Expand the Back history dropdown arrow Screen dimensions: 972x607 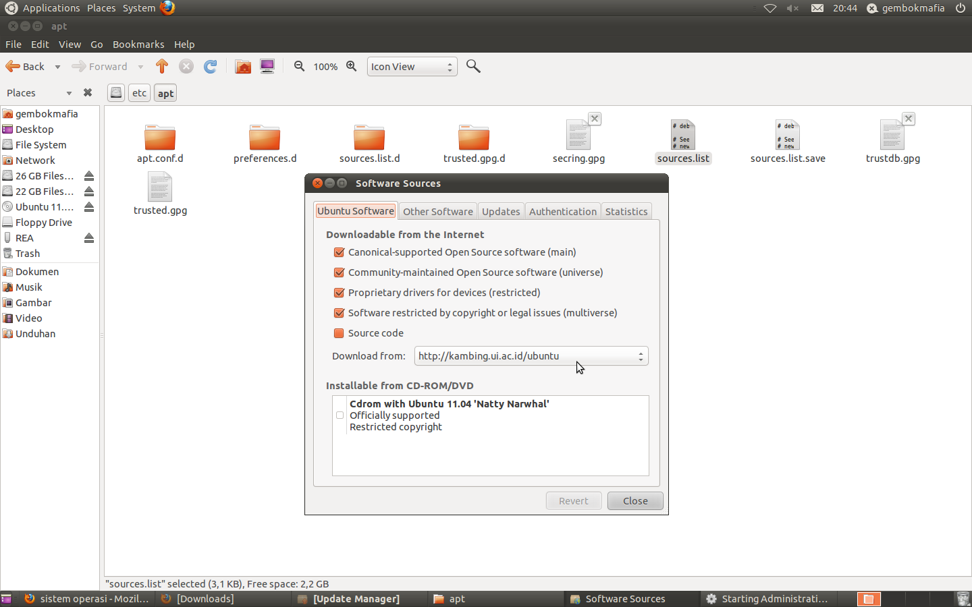[x=57, y=67]
